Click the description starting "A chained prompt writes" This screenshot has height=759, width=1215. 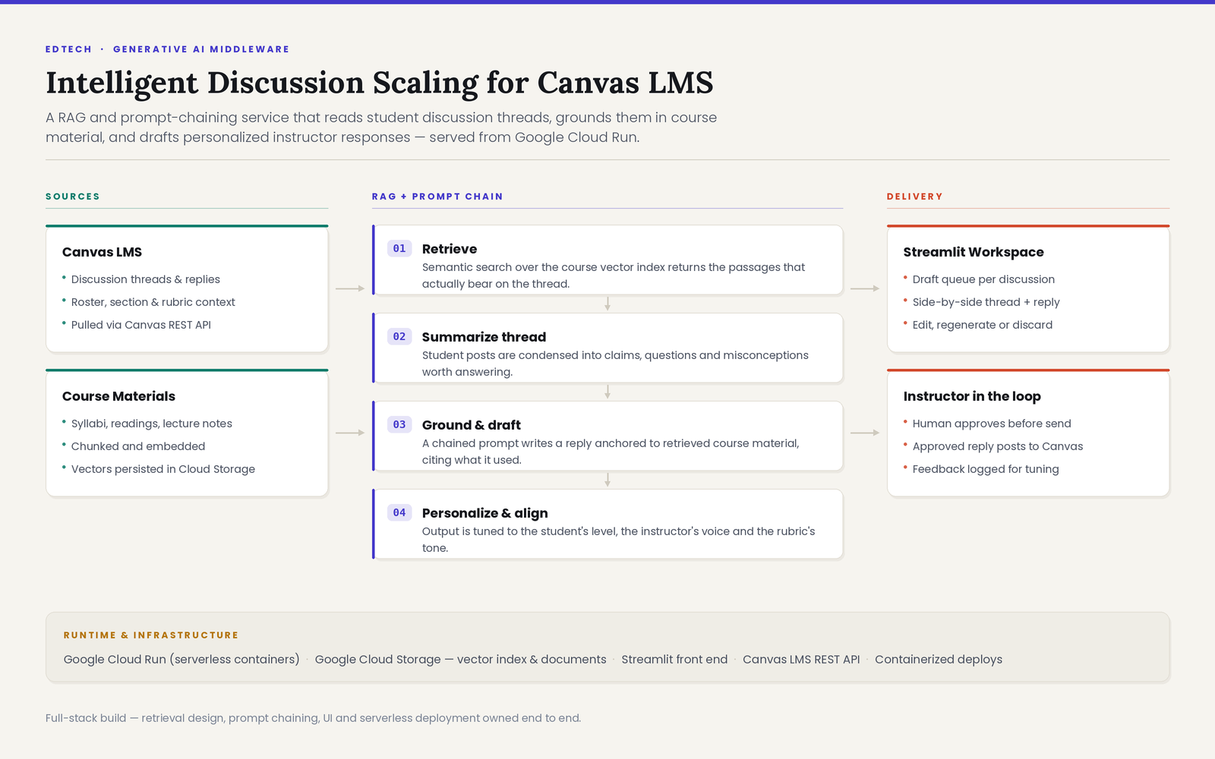coord(611,452)
